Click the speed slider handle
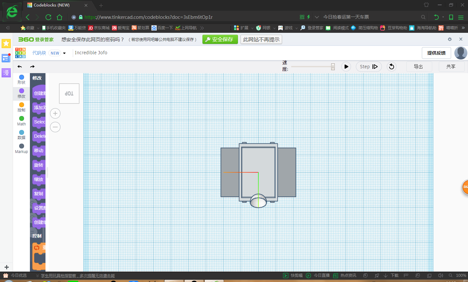The height and width of the screenshot is (282, 468). (x=333, y=67)
